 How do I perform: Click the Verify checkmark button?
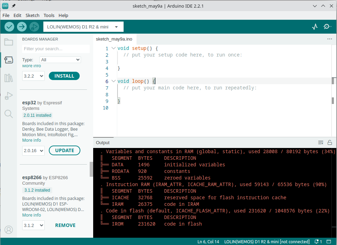tap(9, 27)
